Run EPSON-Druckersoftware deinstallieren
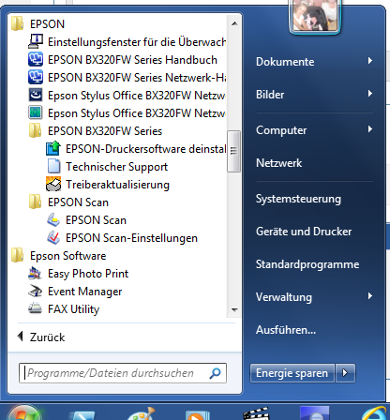This screenshot has width=390, height=420. [136, 149]
